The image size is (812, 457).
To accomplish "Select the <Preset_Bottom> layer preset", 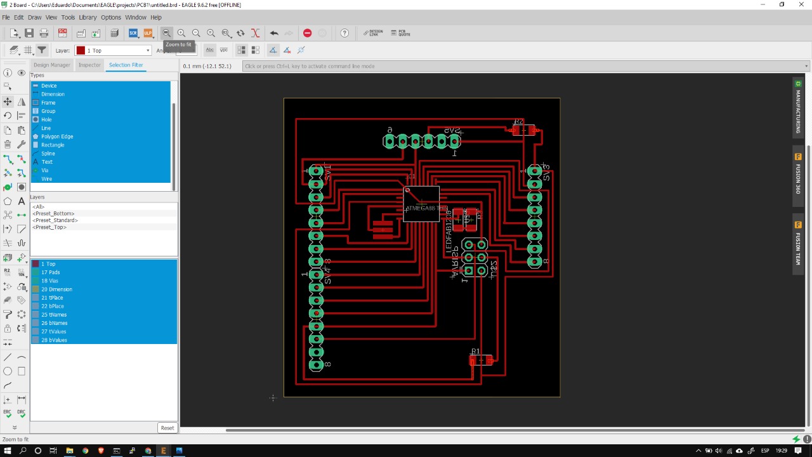I will point(53,213).
